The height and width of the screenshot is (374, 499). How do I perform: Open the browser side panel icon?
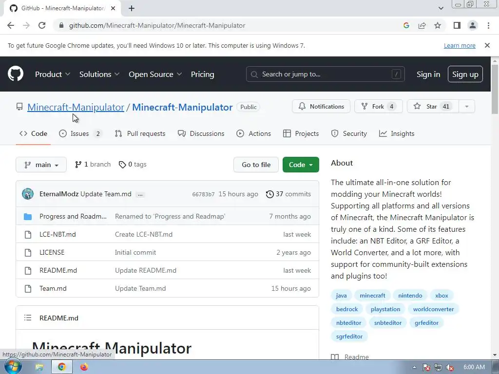pyautogui.click(x=457, y=25)
